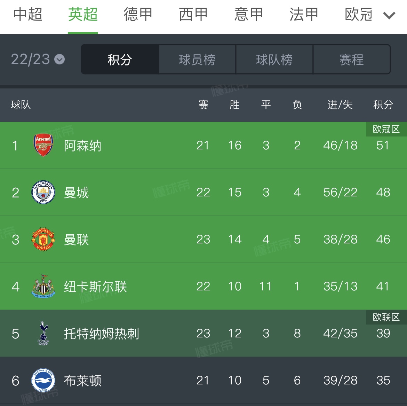Open the season selector arrow
The width and height of the screenshot is (407, 406).
(59, 59)
